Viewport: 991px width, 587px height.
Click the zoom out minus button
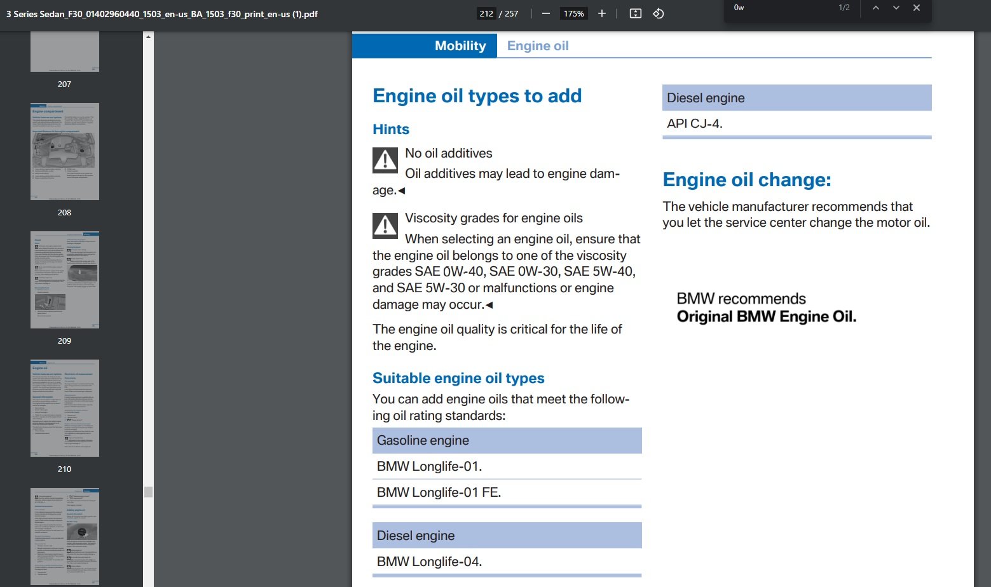pyautogui.click(x=546, y=13)
